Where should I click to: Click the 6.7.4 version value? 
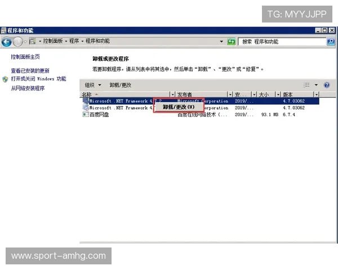(x=288, y=115)
